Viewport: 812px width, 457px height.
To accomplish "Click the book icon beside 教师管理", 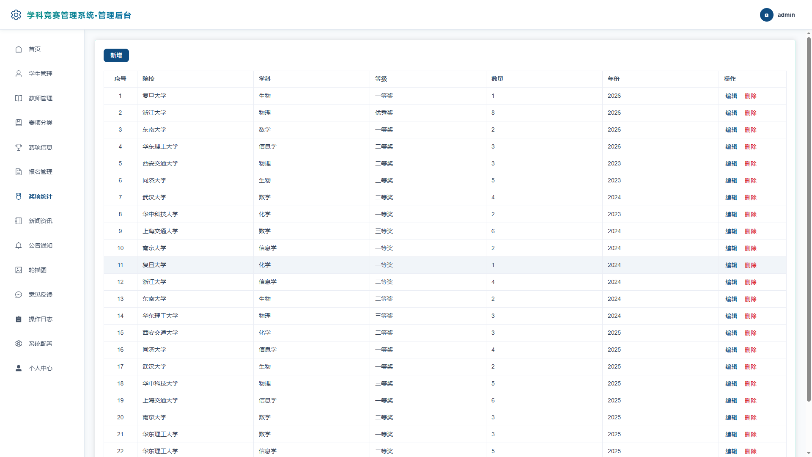I will tap(19, 98).
